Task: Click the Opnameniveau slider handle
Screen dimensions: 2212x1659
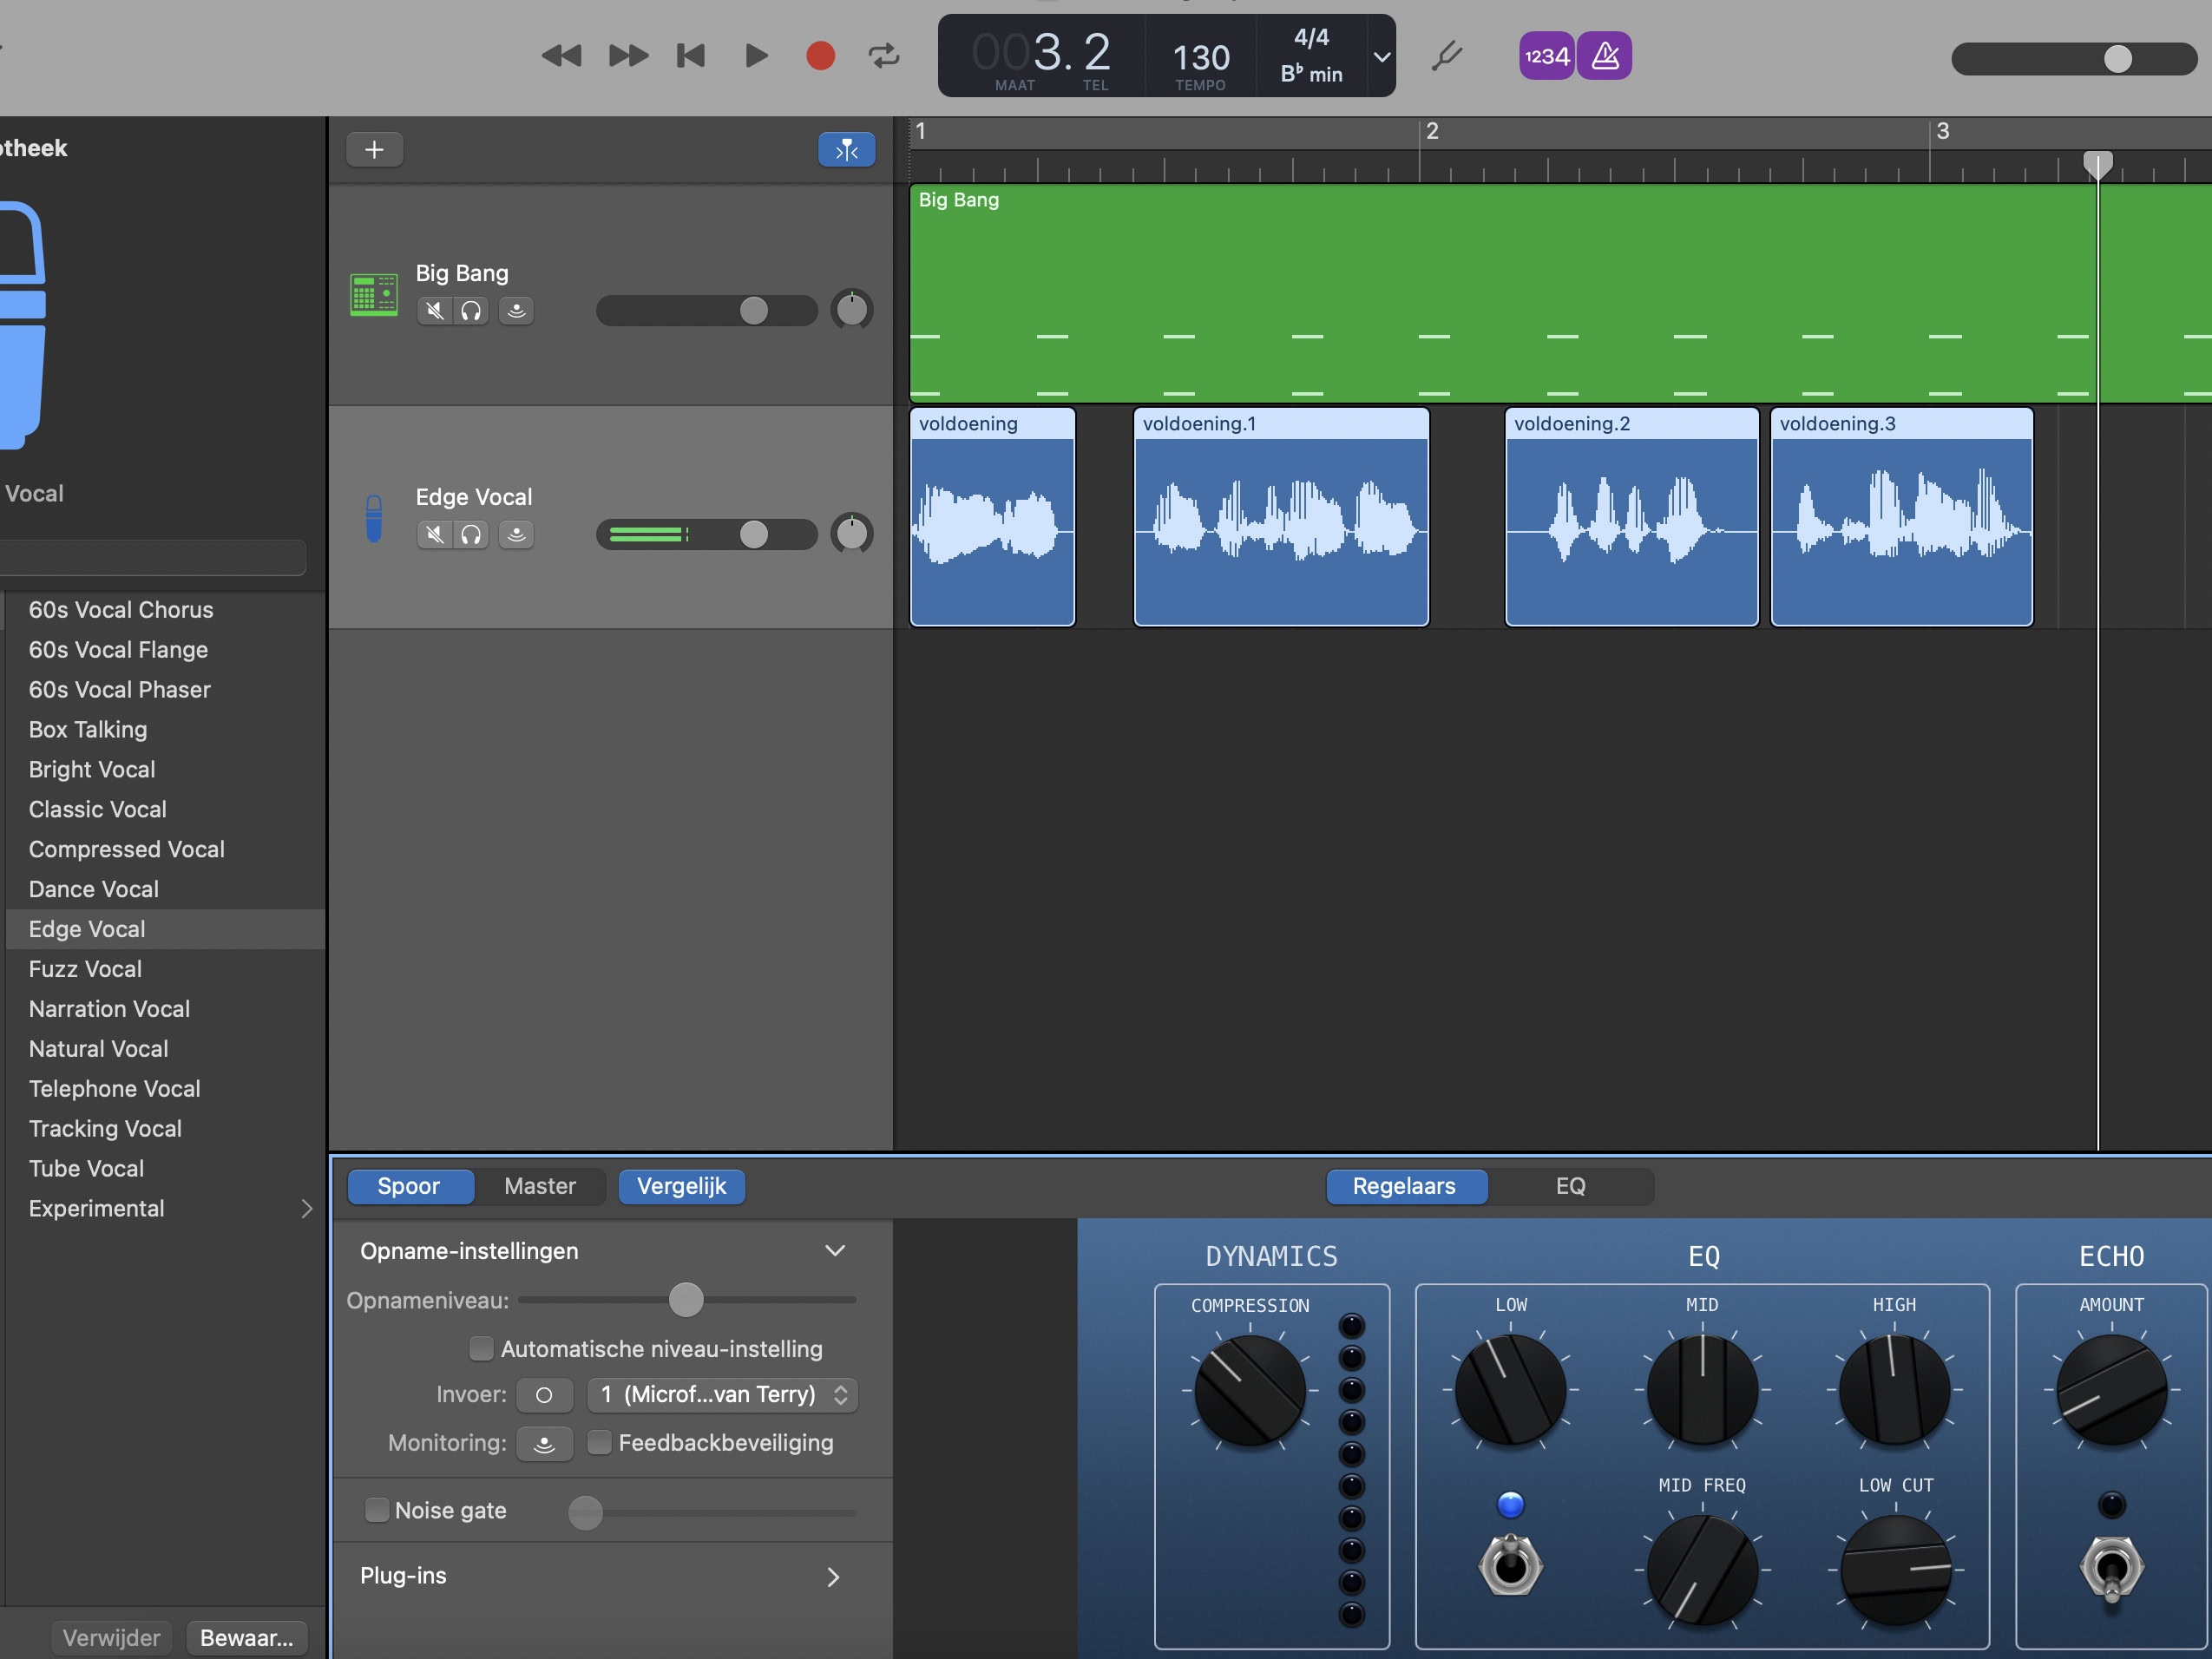Action: pyautogui.click(x=686, y=1300)
